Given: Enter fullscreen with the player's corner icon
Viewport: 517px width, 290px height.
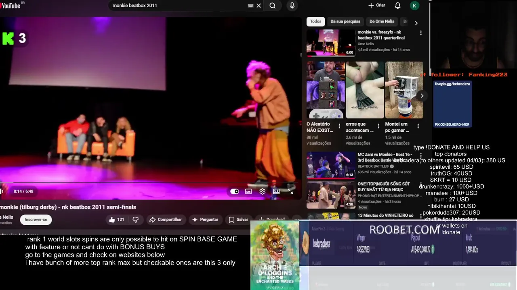Looking at the screenshot, I should [x=290, y=191].
